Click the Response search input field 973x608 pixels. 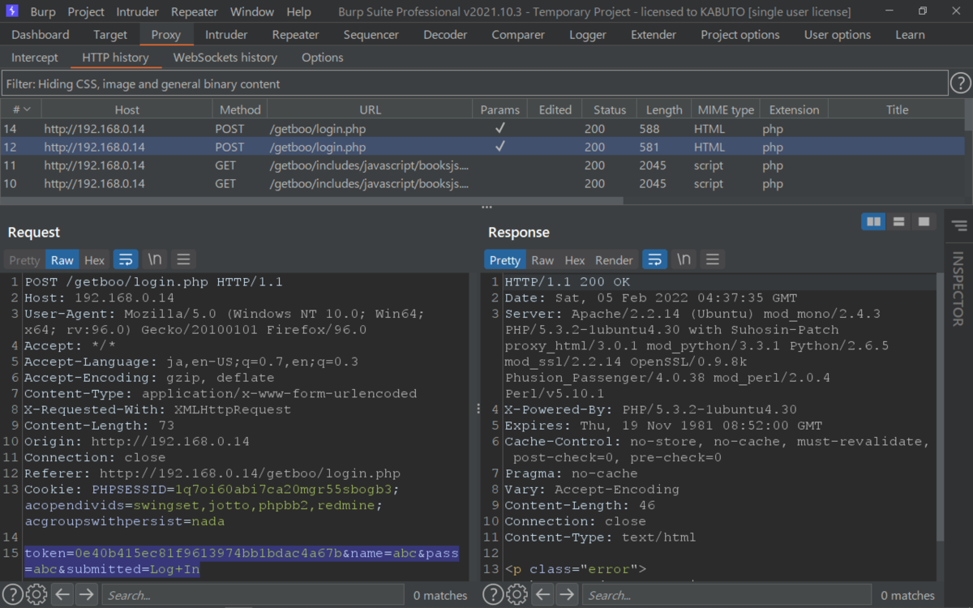tap(728, 595)
